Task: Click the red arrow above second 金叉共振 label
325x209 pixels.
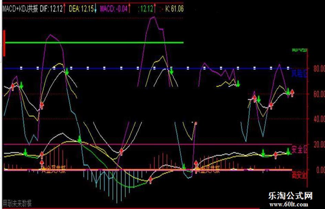Action: tap(196, 164)
